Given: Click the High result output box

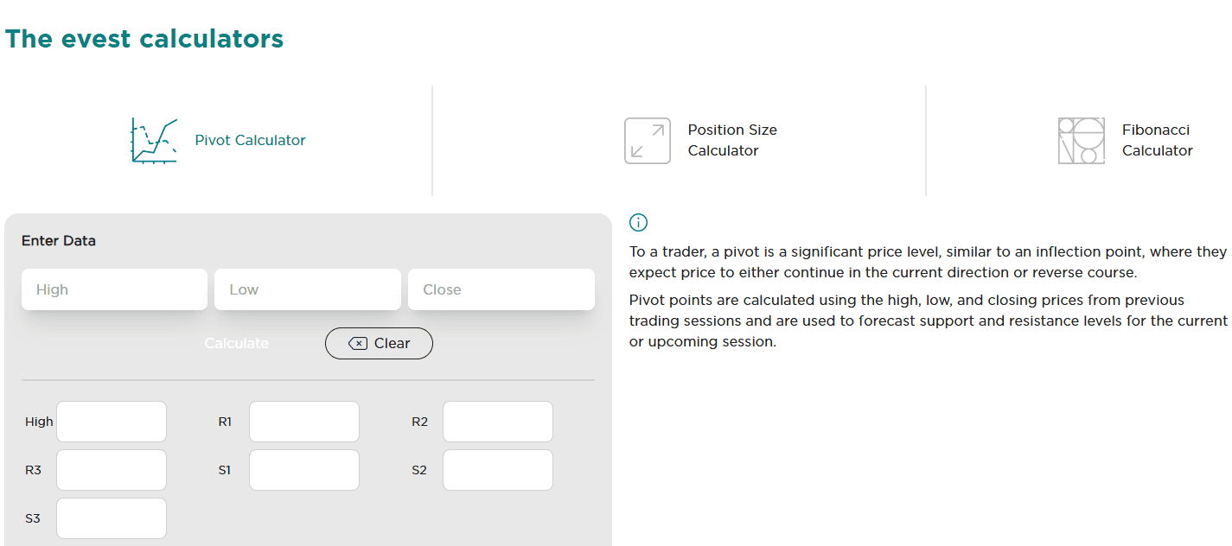Looking at the screenshot, I should [x=112, y=422].
